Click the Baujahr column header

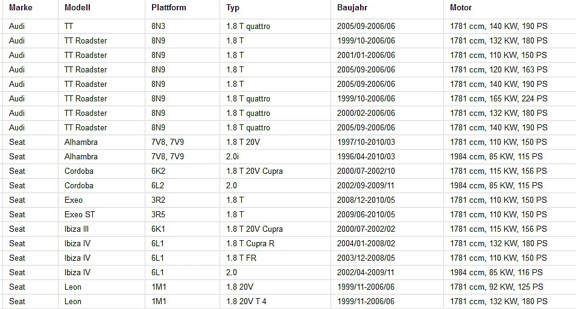tap(387, 8)
